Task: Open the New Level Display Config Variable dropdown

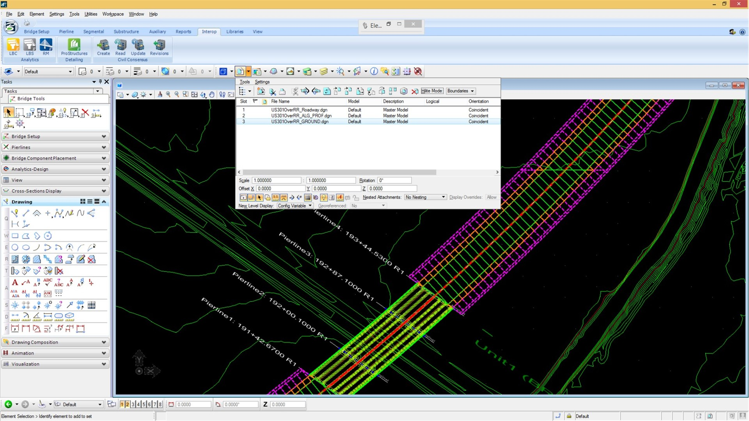Action: pos(295,205)
